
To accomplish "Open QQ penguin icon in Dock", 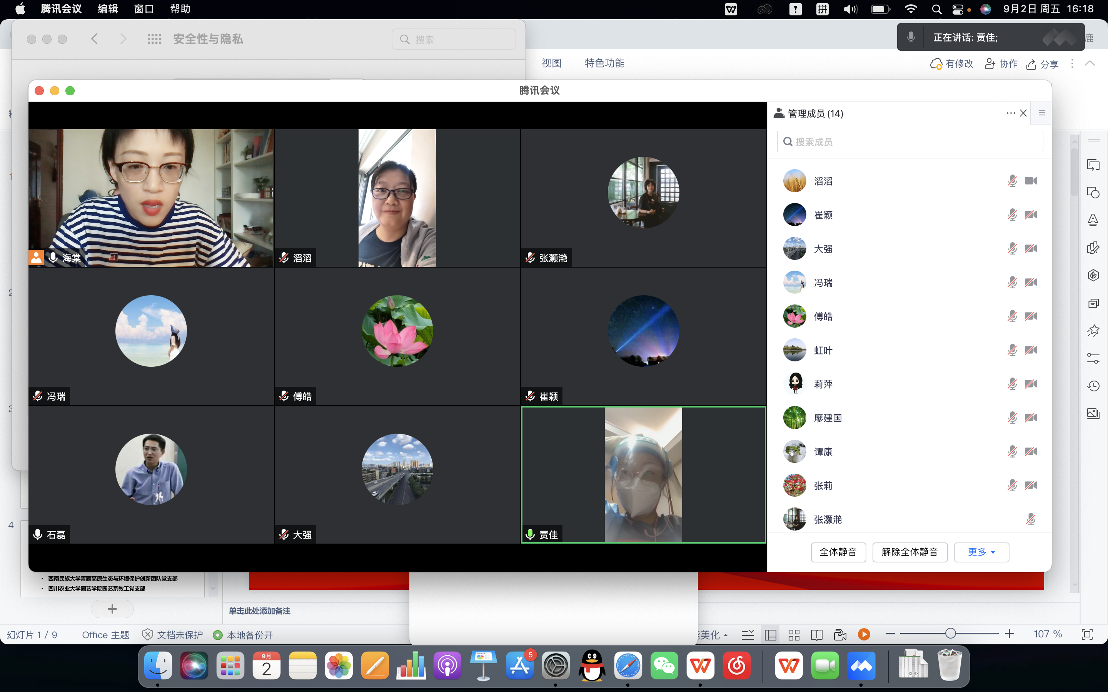I will coord(592,665).
